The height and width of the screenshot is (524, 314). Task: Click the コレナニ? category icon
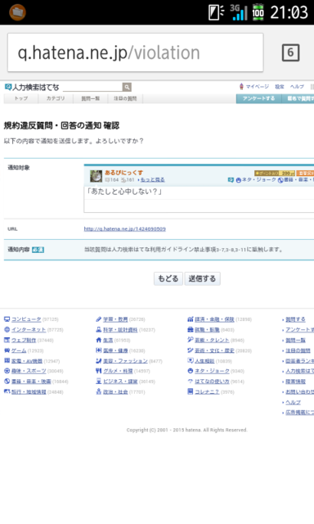(x=191, y=391)
